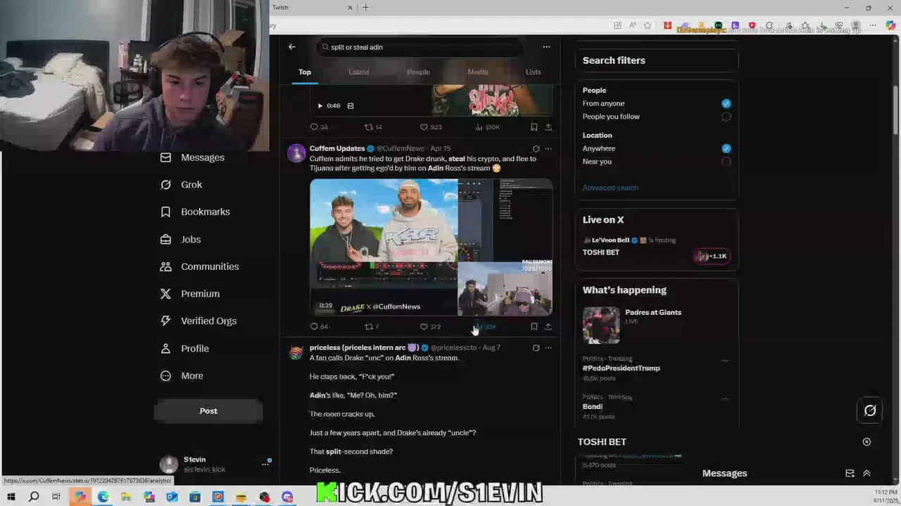Click the Windows Start button
Screen dimensions: 901x506
11,497
